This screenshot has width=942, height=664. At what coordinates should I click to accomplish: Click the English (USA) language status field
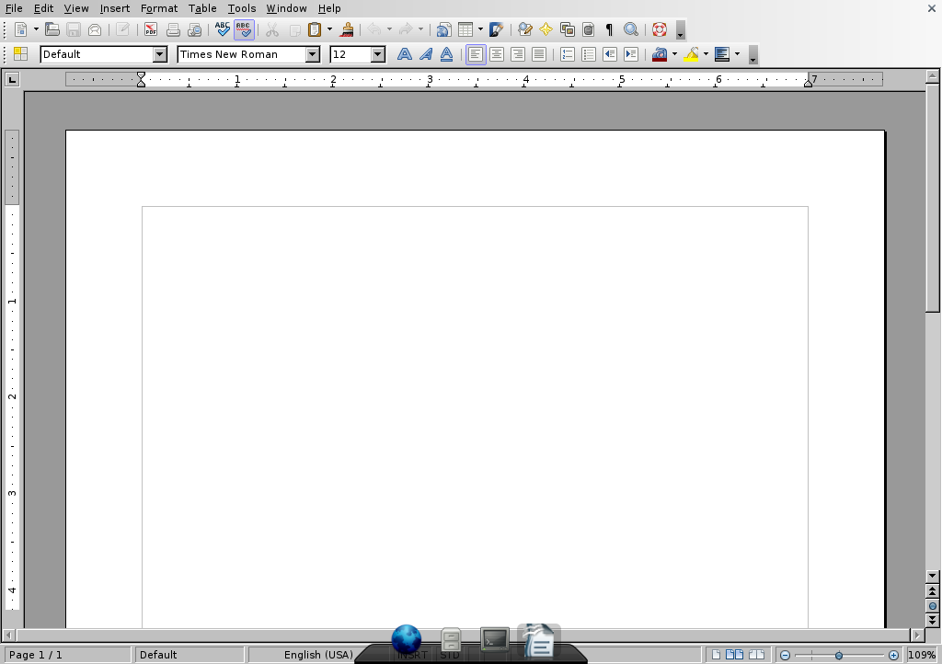point(318,655)
